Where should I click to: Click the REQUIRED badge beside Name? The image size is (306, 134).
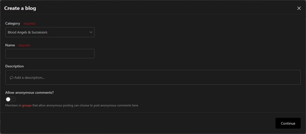coord(24,46)
